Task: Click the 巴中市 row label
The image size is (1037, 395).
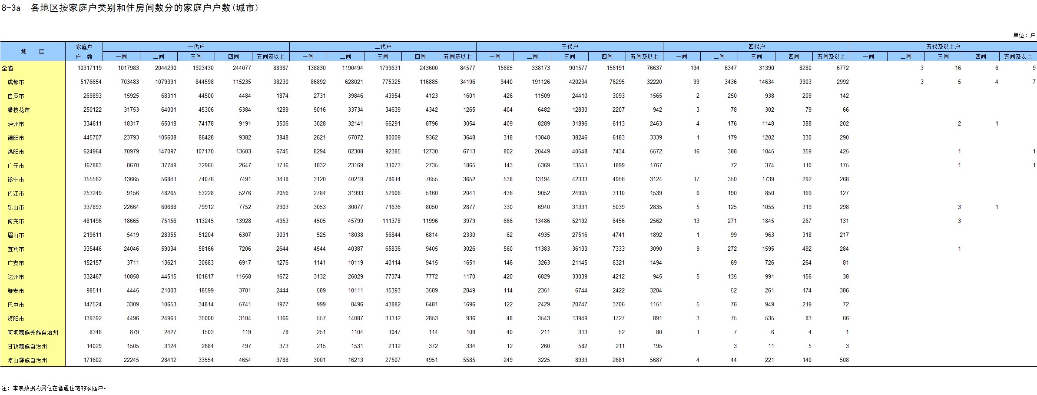Action: [x=16, y=305]
